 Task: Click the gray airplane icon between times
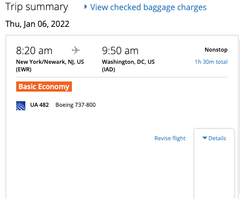(x=76, y=50)
